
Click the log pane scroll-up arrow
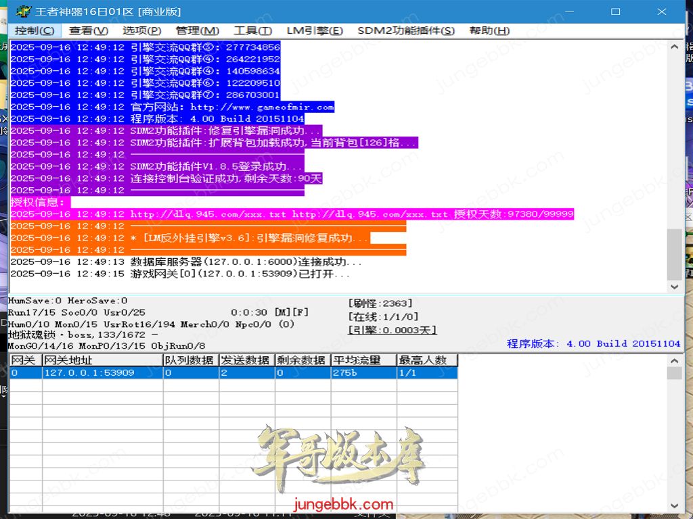[674, 47]
